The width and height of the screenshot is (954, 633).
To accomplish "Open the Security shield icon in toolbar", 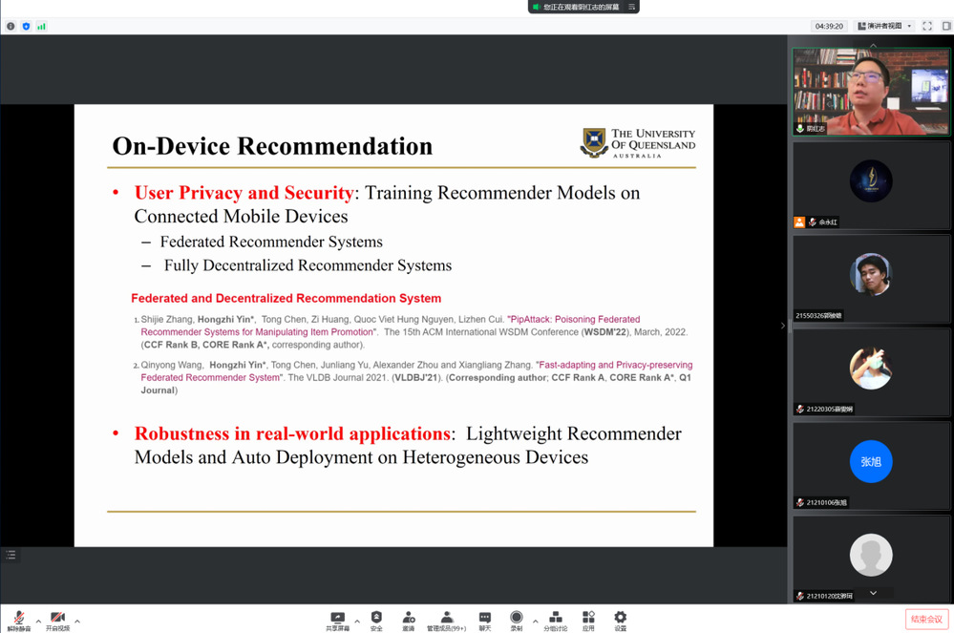I will [376, 621].
